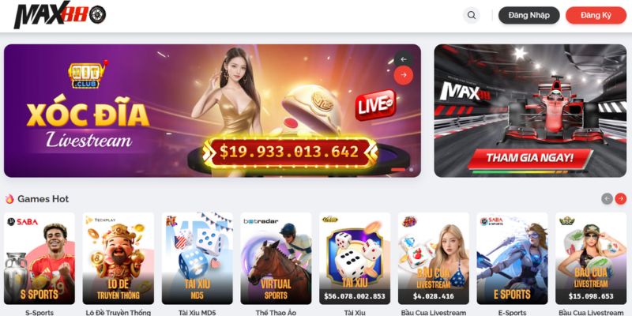Click THAM GIA NGAY racing banner button
Screen dimensions: 632x316
coord(529,158)
